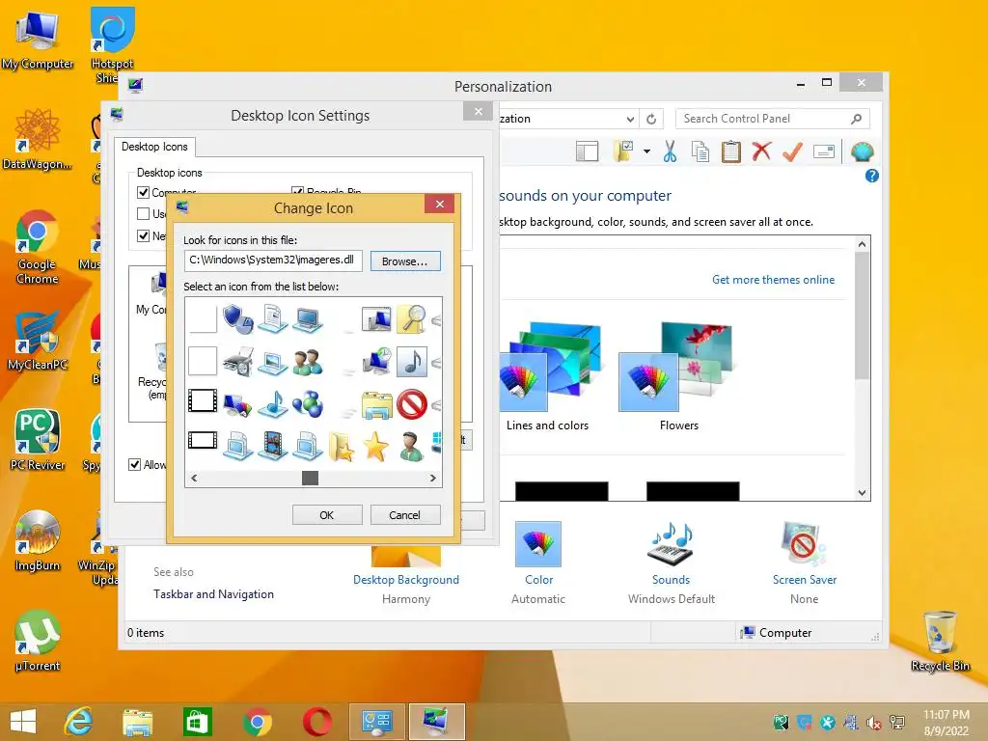Select the ImgBurn desktop shortcut
This screenshot has height=741, width=988.
pos(38,540)
